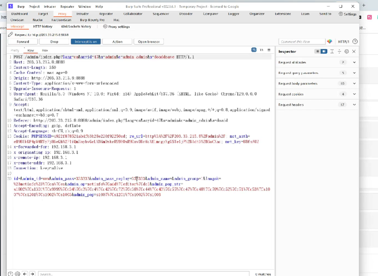This screenshot has width=378, height=276.
Task: Switch to the Extensions tab
Action: [283, 14]
